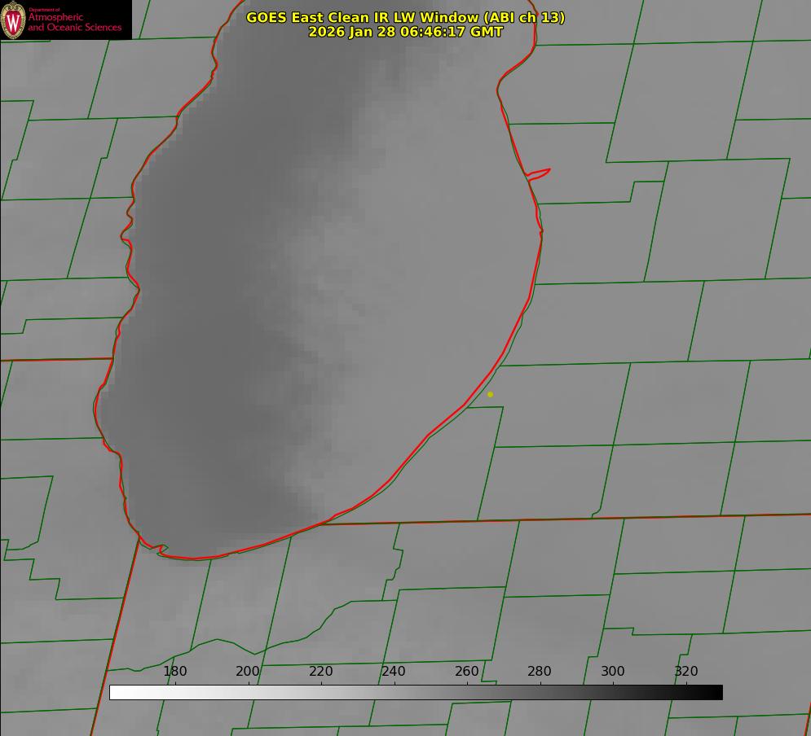The width and height of the screenshot is (811, 736).
Task: Click the black right end of colorbar
Action: click(x=716, y=692)
